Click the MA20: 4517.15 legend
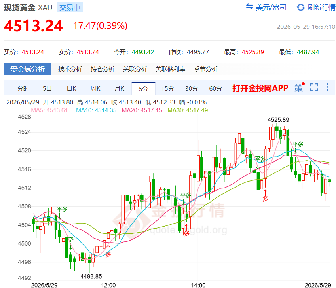This screenshot has height=288, width=336. [142, 110]
